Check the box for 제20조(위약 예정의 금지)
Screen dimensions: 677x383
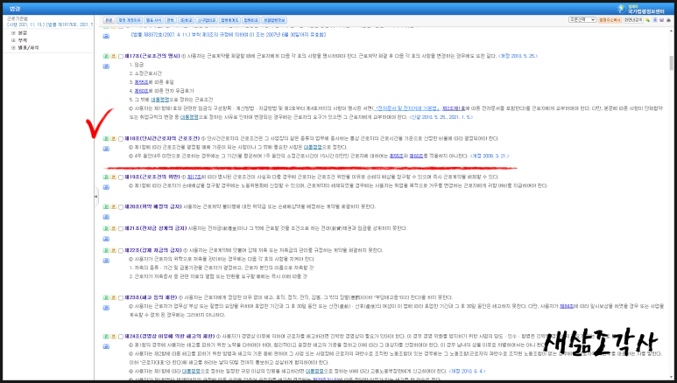click(x=121, y=207)
